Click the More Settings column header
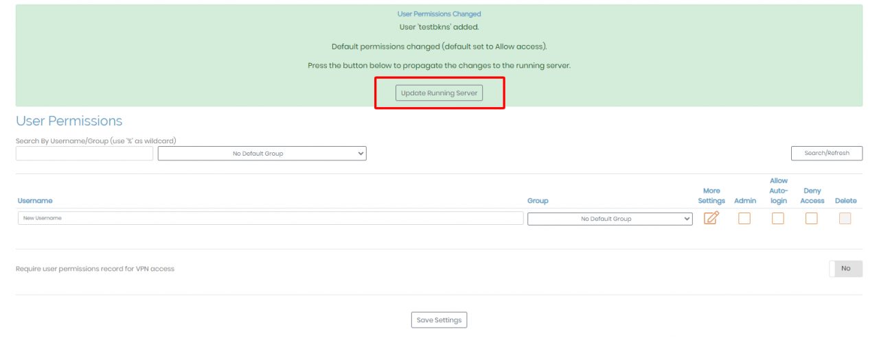The height and width of the screenshot is (338, 879). point(711,196)
